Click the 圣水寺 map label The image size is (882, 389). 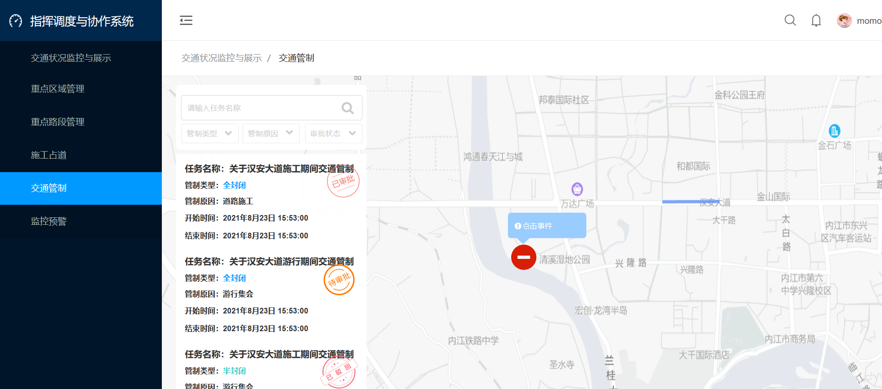pos(562,365)
